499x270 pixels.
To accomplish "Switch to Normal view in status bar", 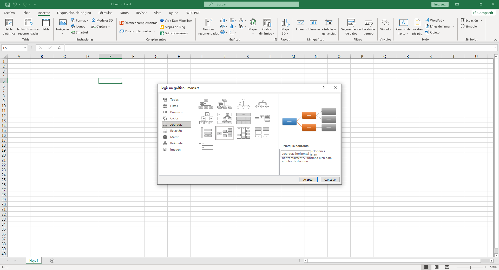I will click(426, 267).
